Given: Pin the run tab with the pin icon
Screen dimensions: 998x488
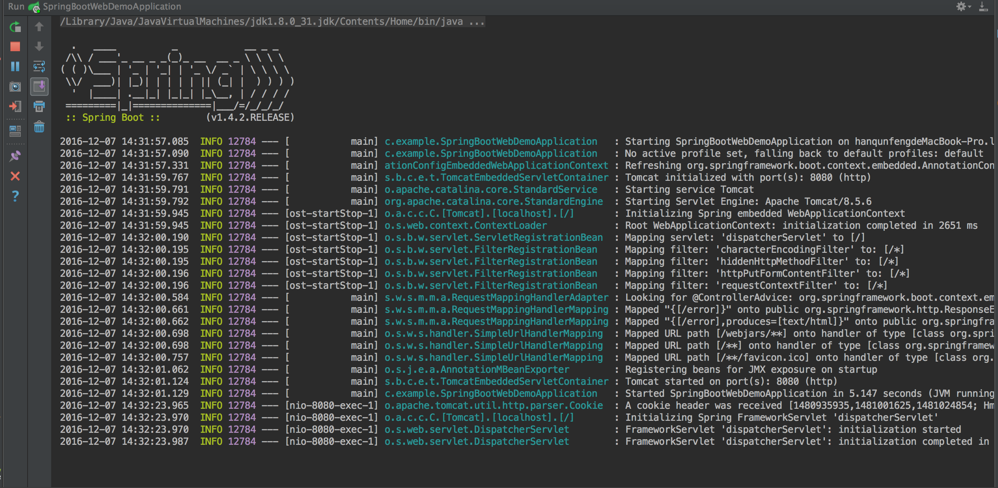Looking at the screenshot, I should point(15,156).
